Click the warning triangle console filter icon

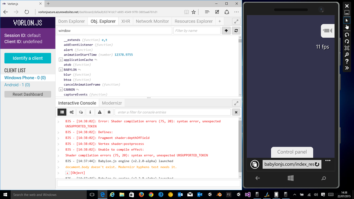click(x=99, y=112)
